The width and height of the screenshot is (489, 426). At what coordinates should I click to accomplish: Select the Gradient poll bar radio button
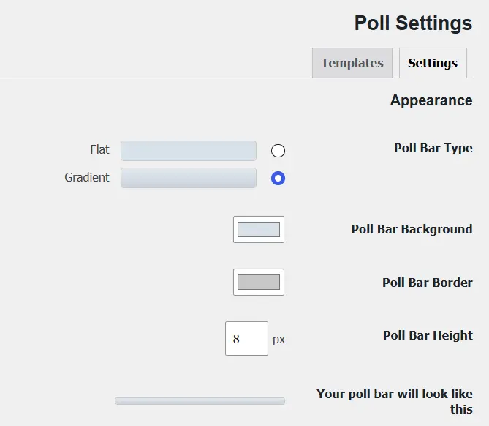[x=278, y=178]
